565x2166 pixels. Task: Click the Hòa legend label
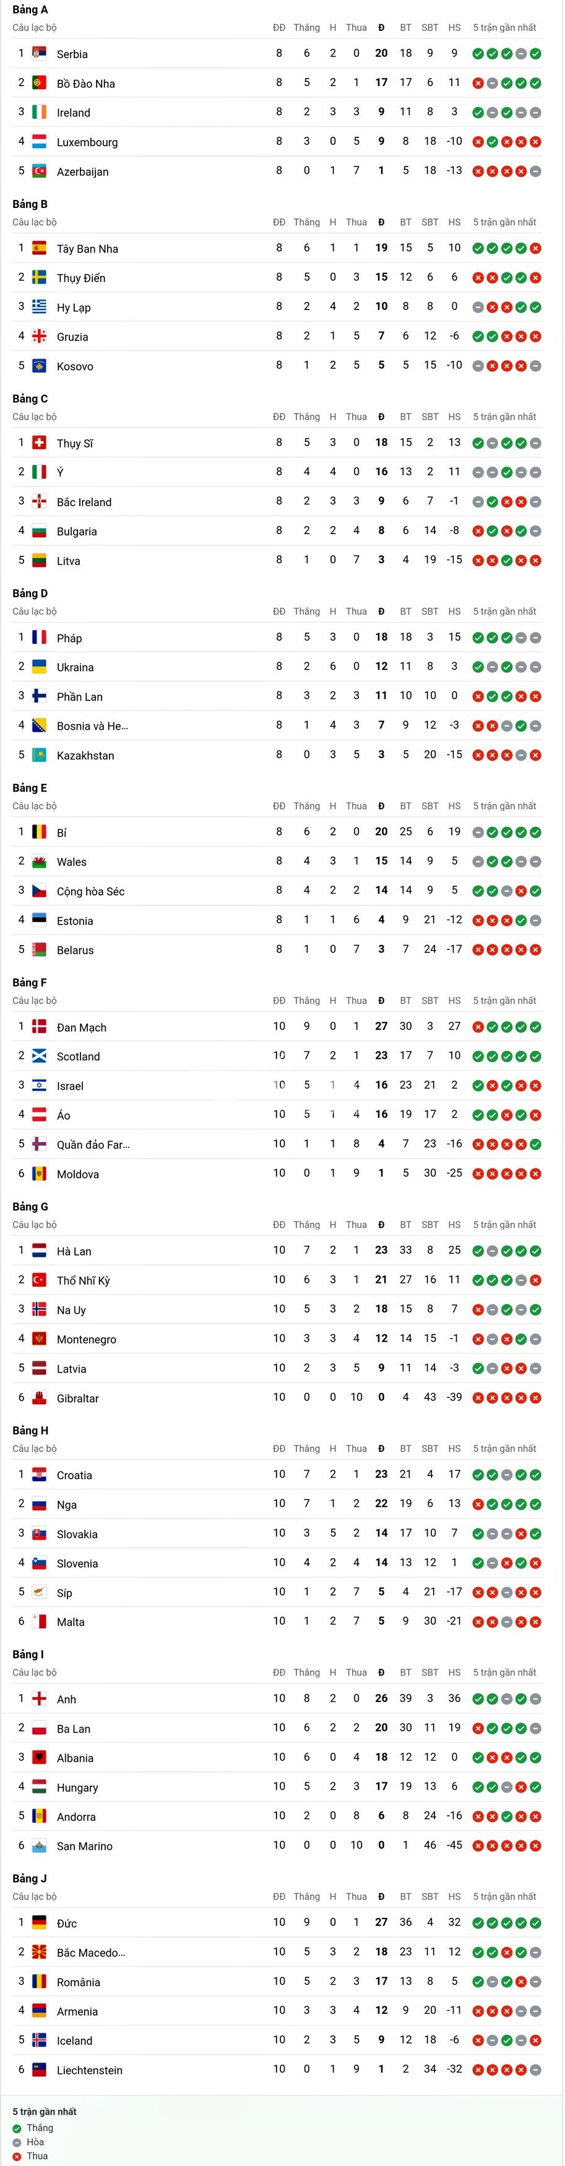(x=35, y=2142)
